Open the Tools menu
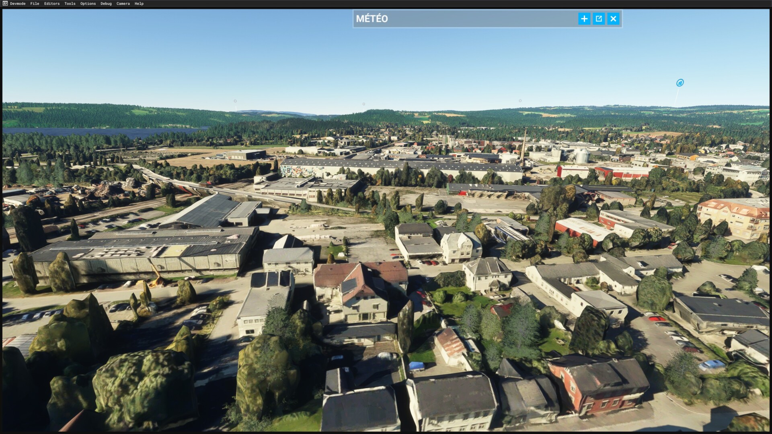Screen dimensions: 772x434 (x=70, y=4)
